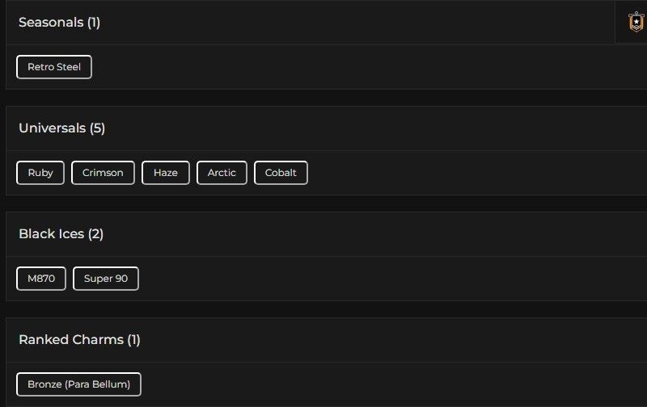647x407 pixels.
Task: Pick the Arctic tag
Action: (222, 173)
